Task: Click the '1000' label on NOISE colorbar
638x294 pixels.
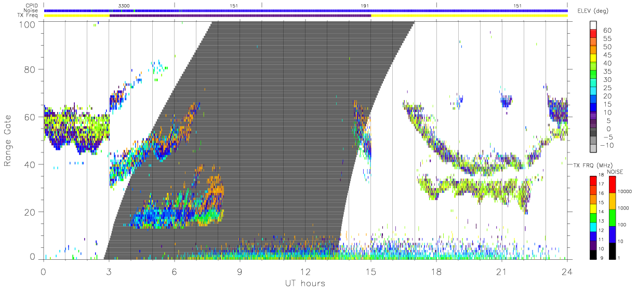Action: (x=624, y=208)
